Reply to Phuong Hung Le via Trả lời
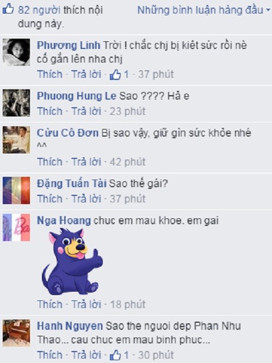The width and height of the screenshot is (272, 363). coord(86,112)
